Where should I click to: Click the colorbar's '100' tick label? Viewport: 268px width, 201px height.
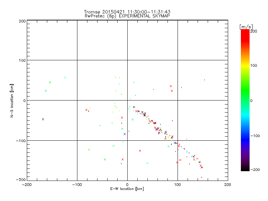click(254, 65)
